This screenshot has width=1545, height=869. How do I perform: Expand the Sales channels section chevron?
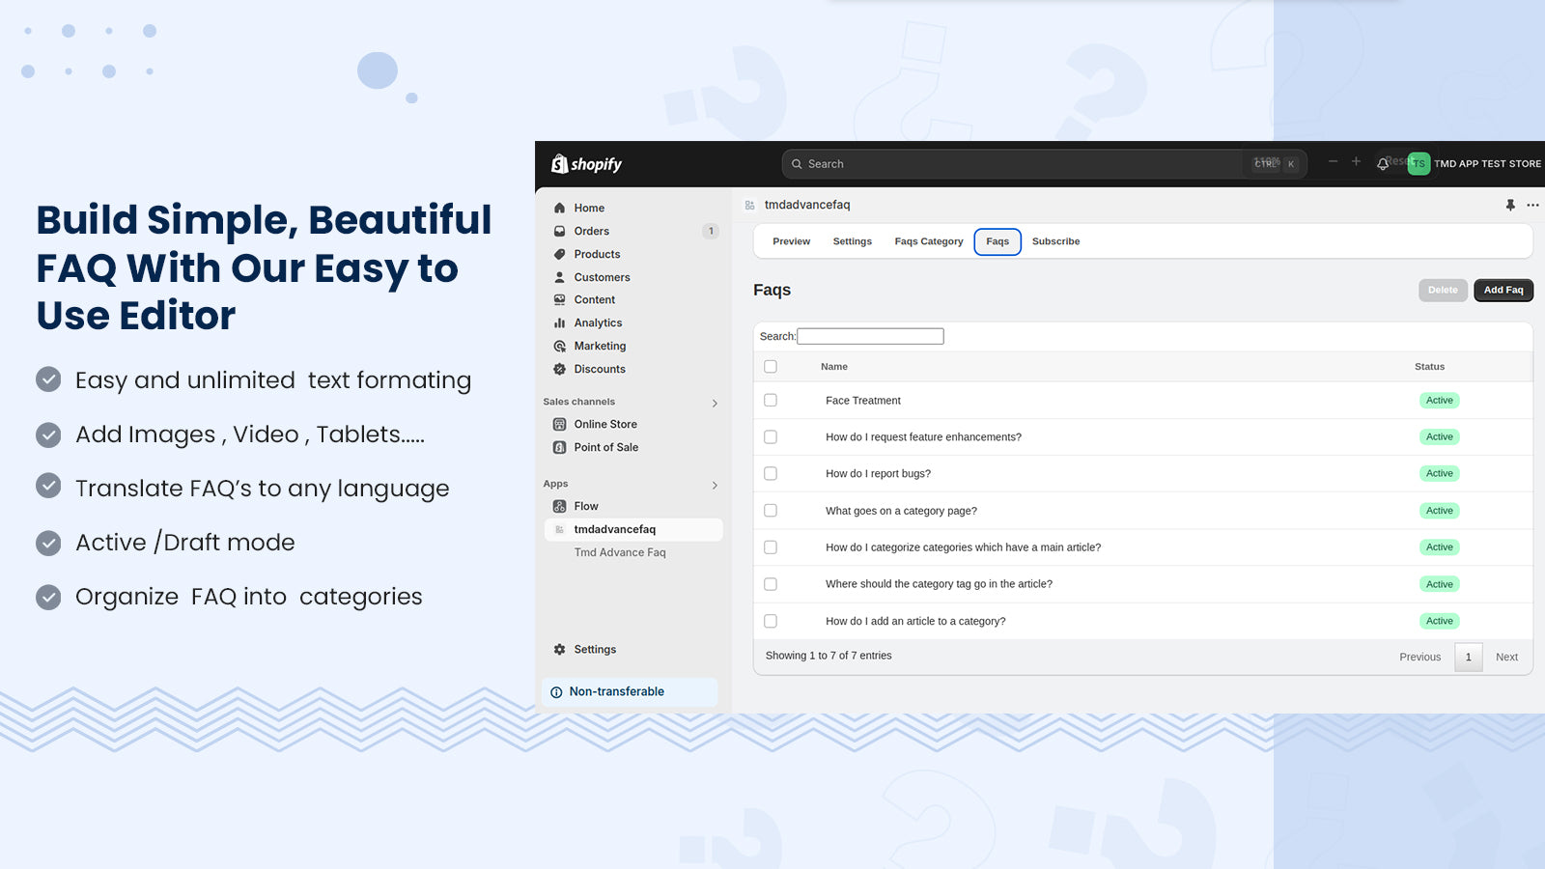[715, 403]
